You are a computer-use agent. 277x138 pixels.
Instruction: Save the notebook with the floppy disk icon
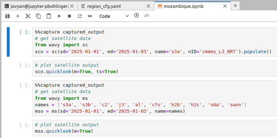coord(7,16)
